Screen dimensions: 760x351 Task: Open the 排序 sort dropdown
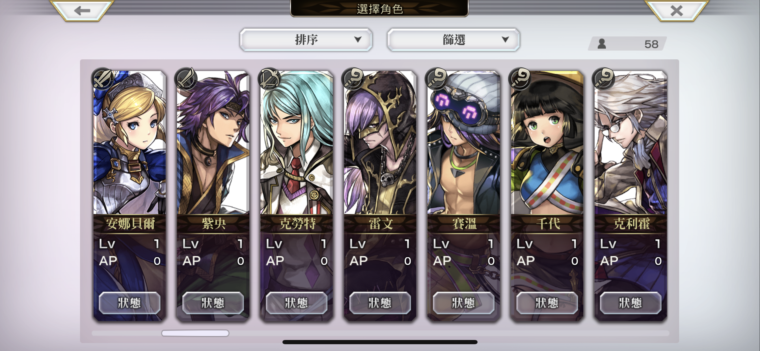[x=306, y=40]
